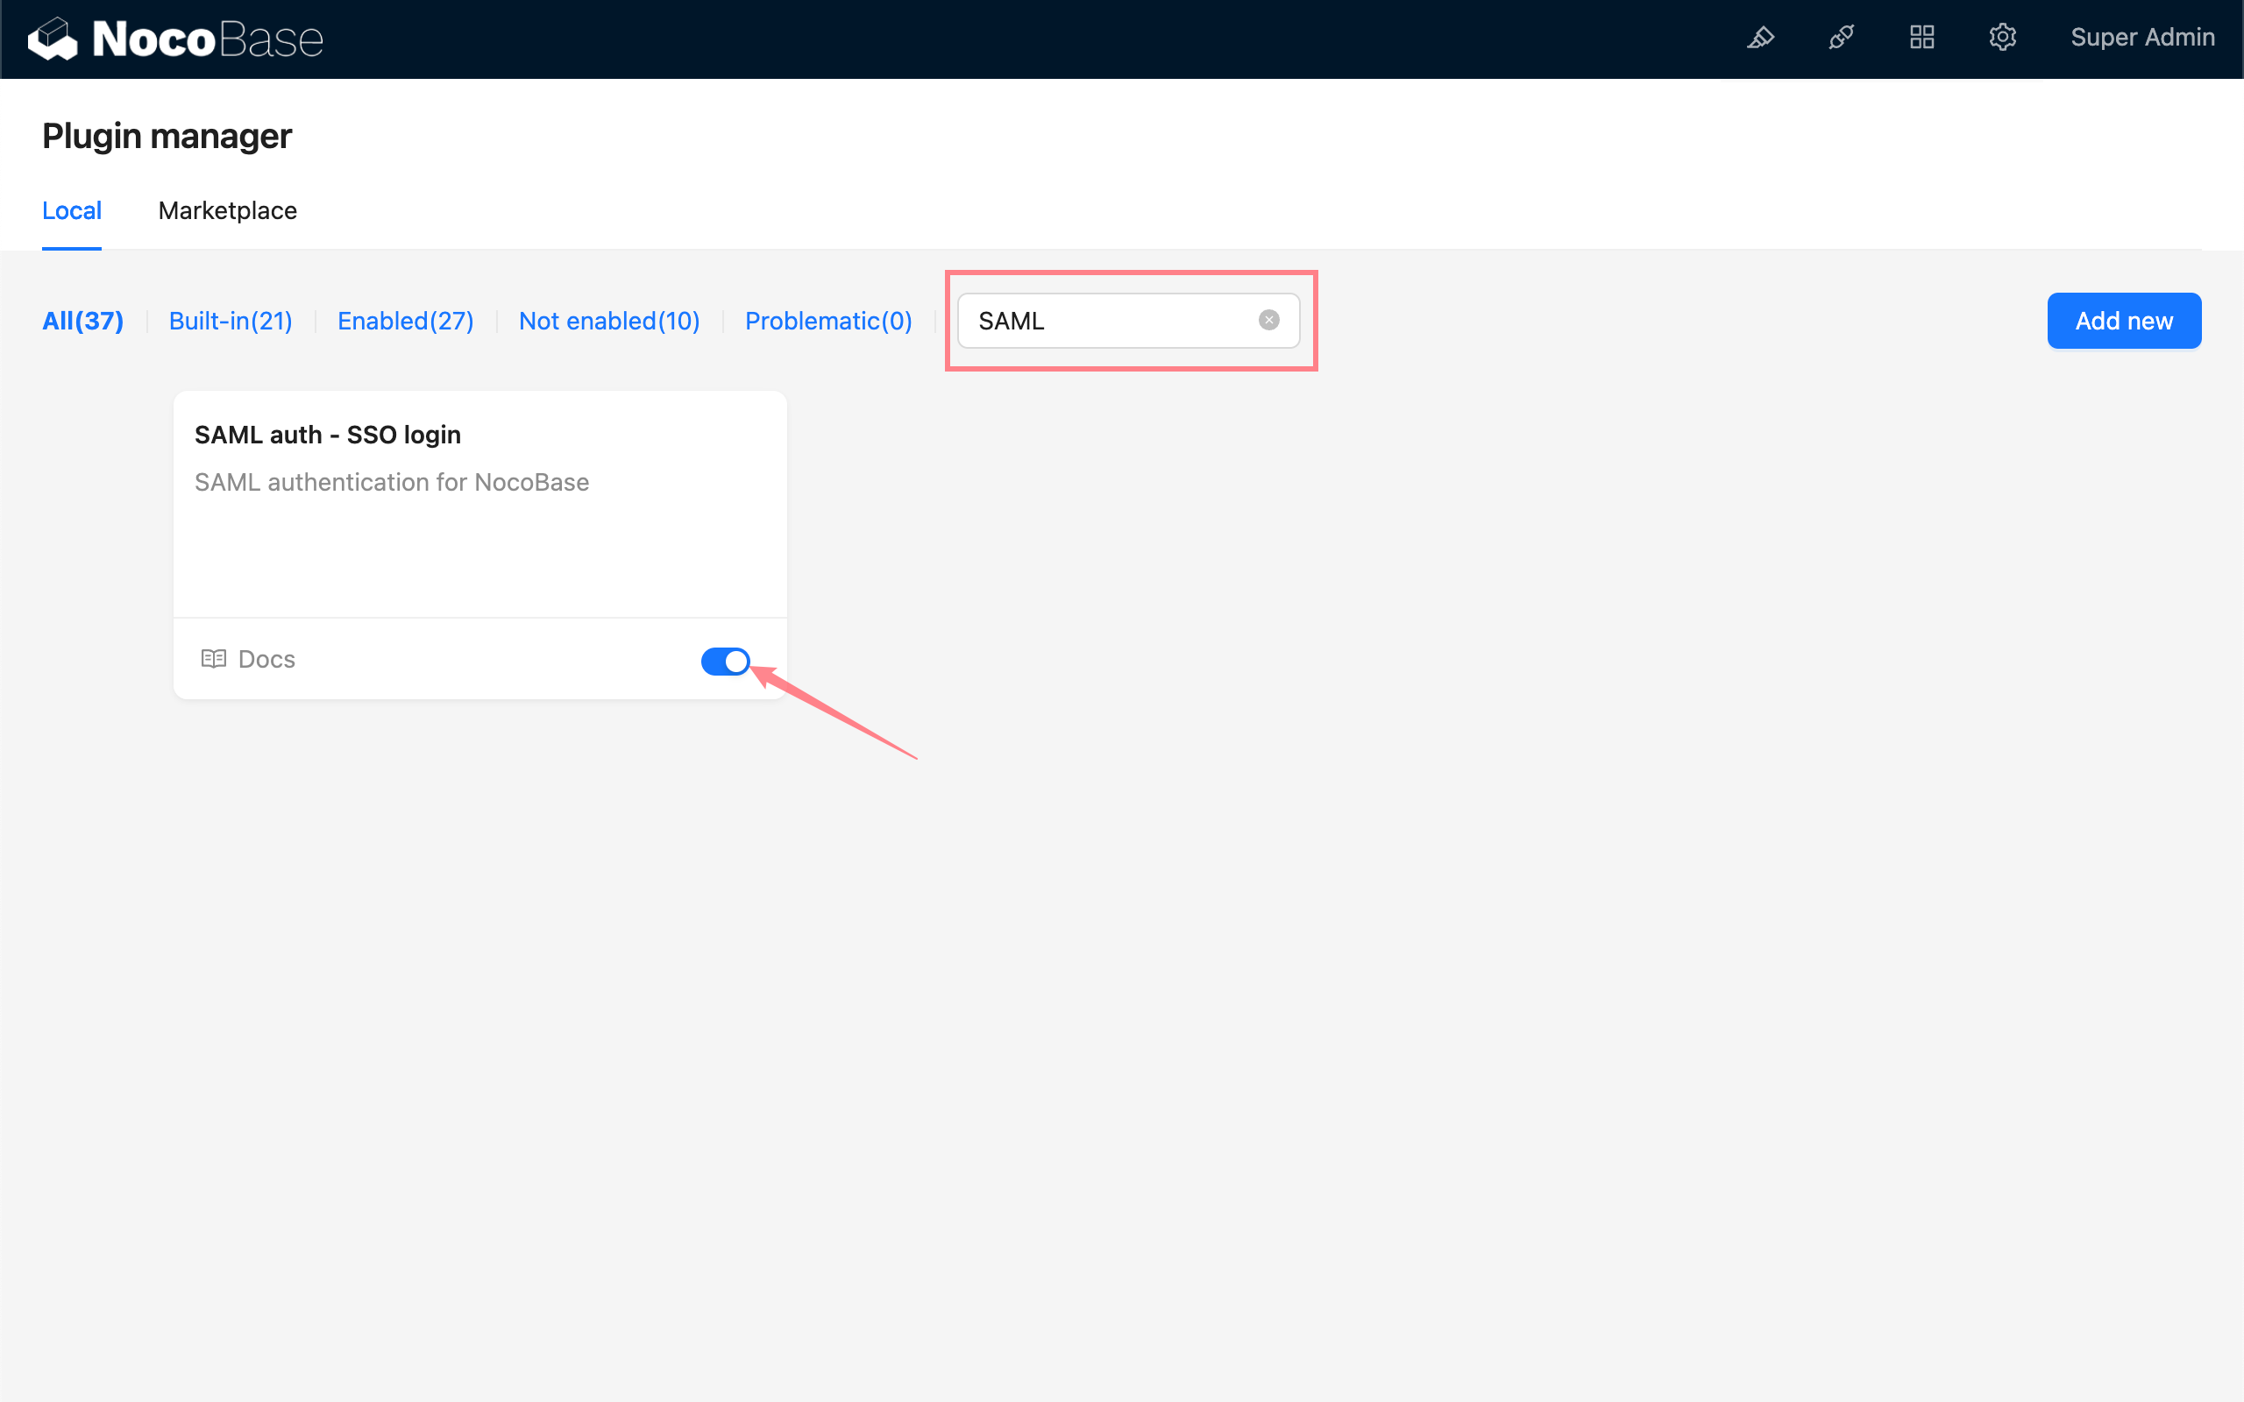2244x1402 pixels.
Task: Show Enabled(27) plugins
Action: point(405,321)
